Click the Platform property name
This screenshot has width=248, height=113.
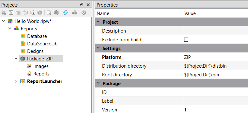pyautogui.click(x=112, y=57)
